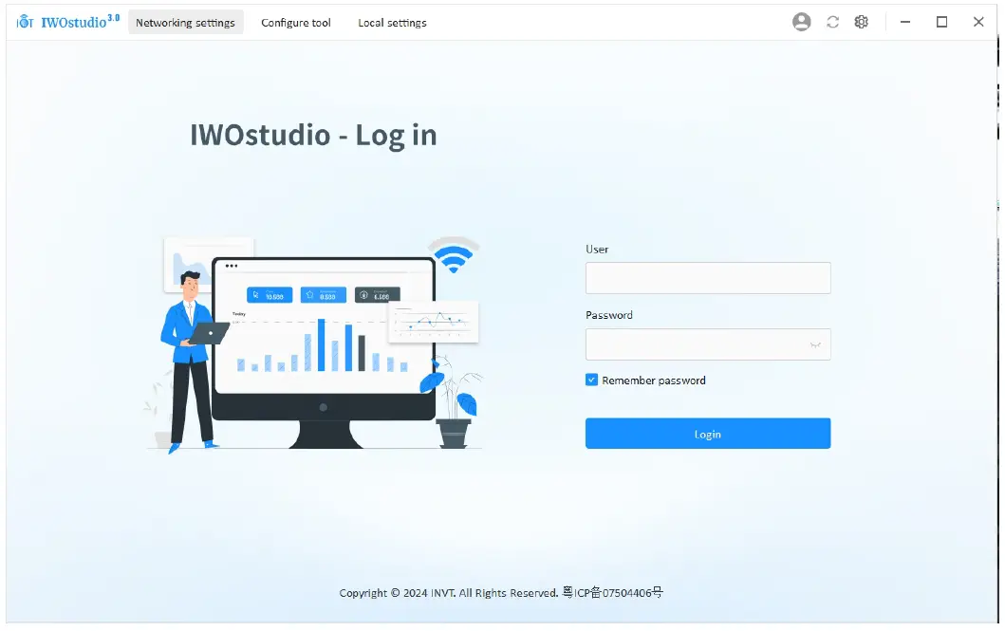Image resolution: width=1005 pixels, height=631 pixels.
Task: Close the IWOstudio window
Action: [x=978, y=22]
